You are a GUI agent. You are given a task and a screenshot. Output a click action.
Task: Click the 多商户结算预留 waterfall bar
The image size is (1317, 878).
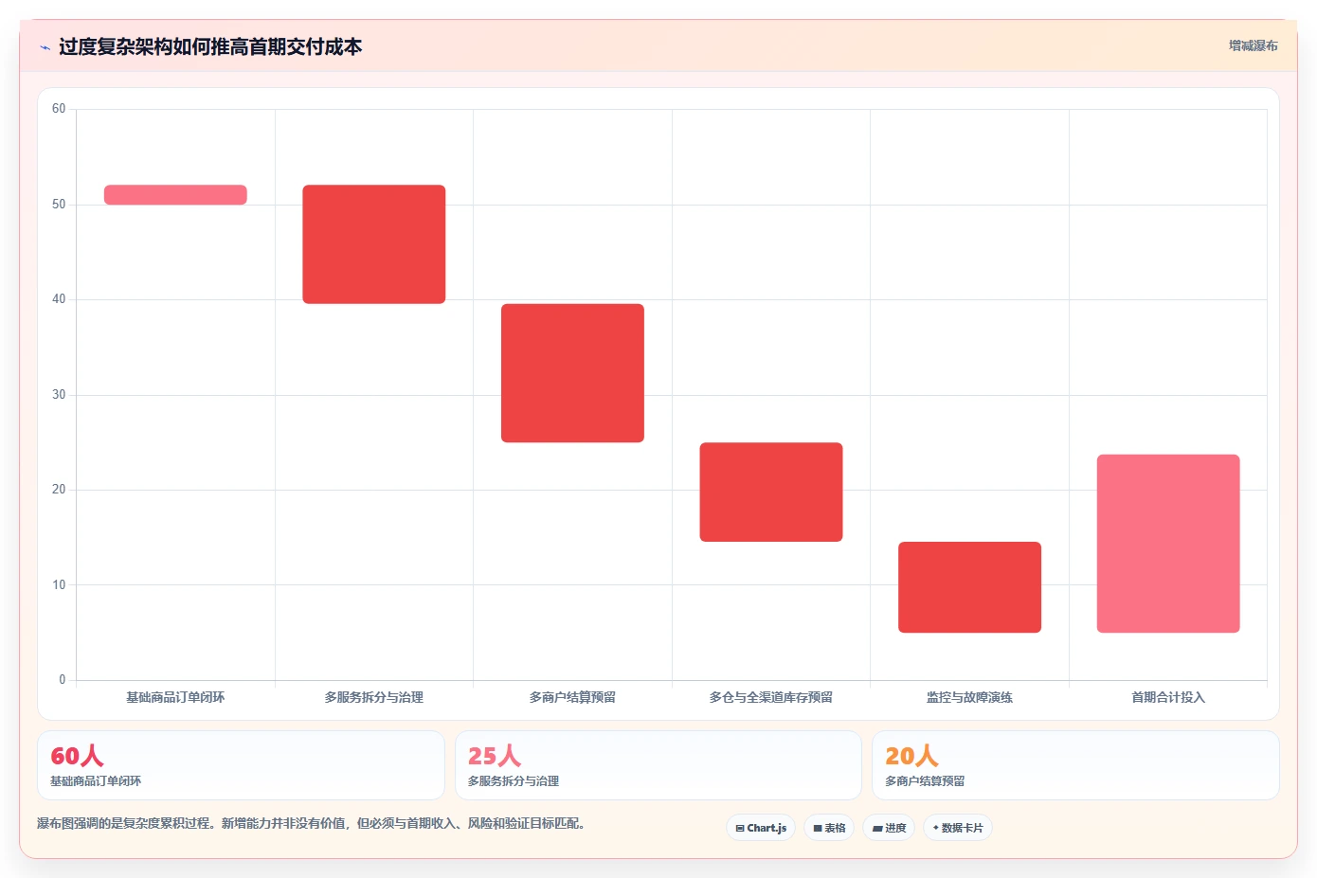(x=572, y=373)
